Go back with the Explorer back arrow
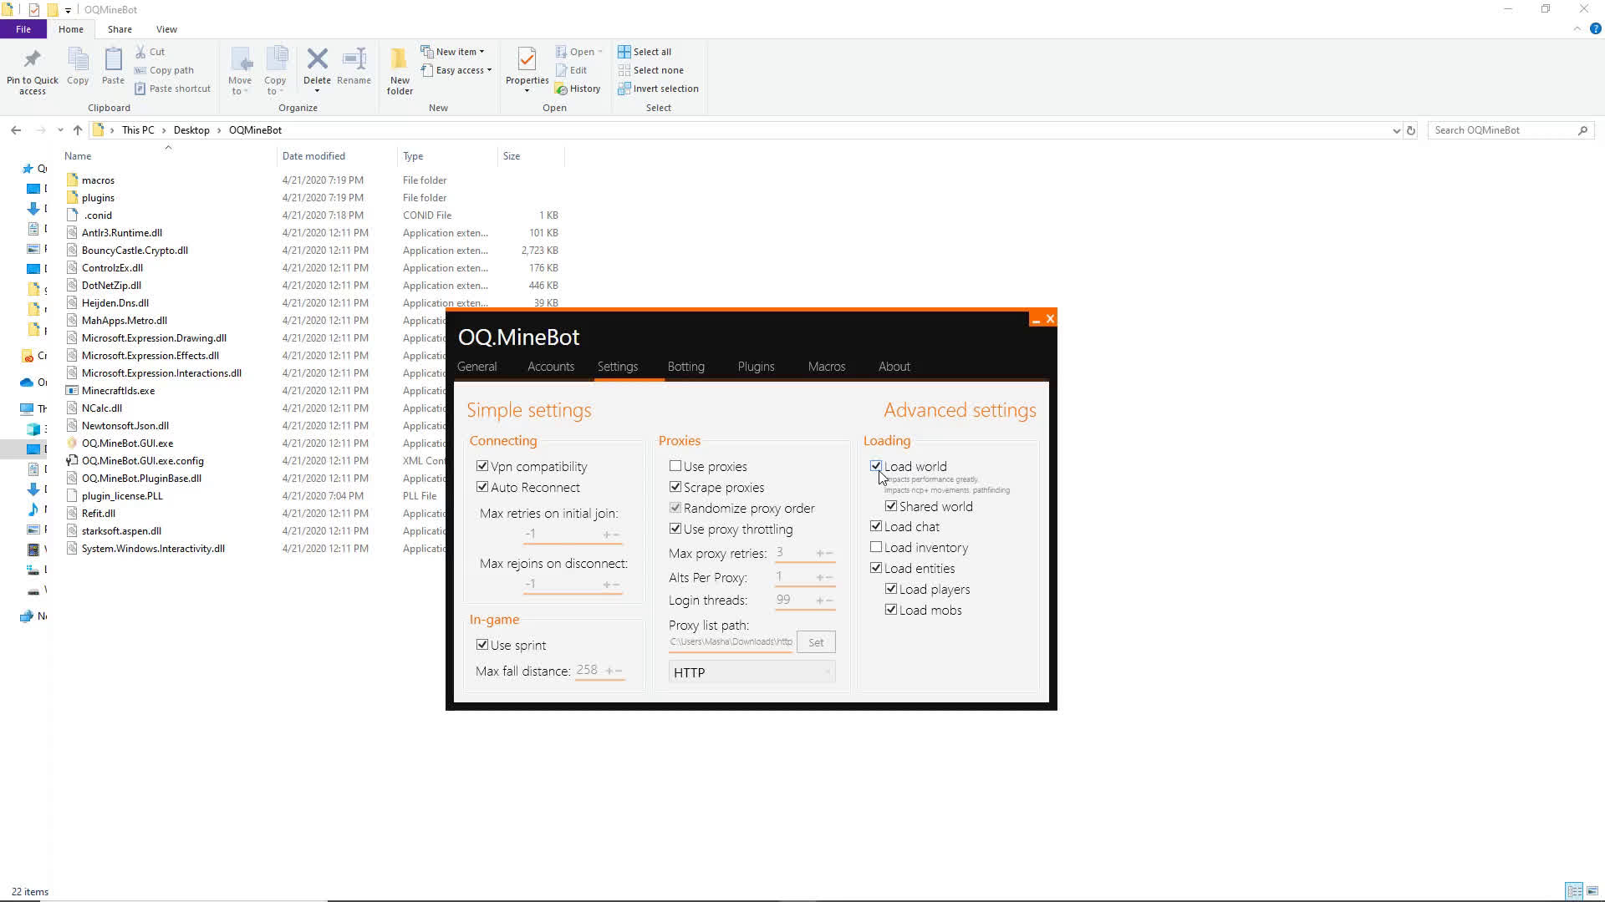Viewport: 1605px width, 902px height. (x=16, y=130)
